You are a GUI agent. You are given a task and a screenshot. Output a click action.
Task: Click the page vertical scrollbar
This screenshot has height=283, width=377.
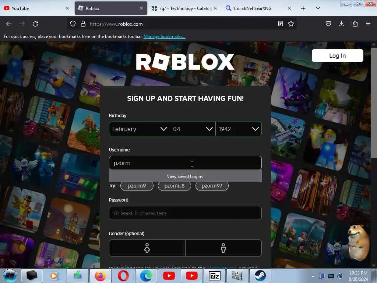[374, 103]
